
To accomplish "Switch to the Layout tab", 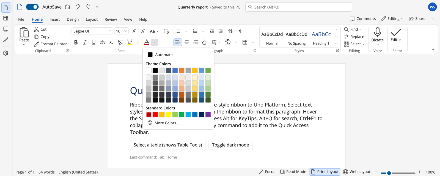I will tap(92, 19).
